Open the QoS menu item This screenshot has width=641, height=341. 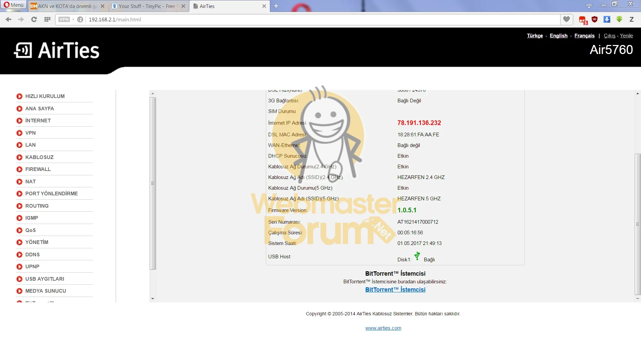click(x=30, y=230)
